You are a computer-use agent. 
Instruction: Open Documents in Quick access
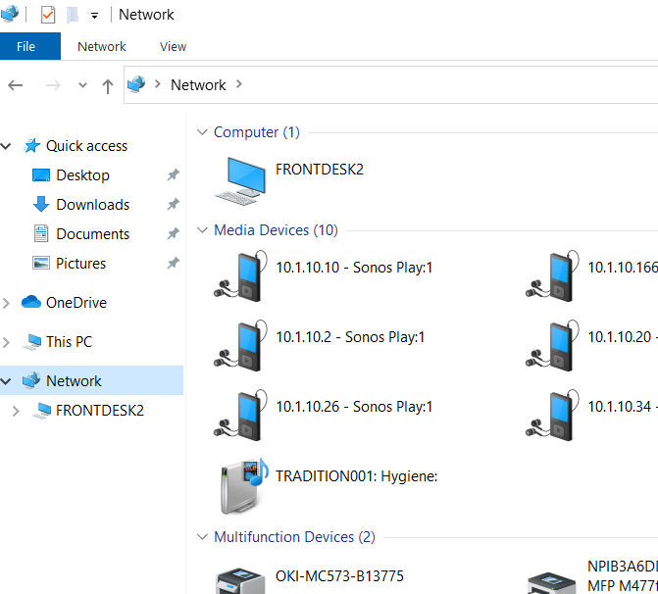coord(93,234)
